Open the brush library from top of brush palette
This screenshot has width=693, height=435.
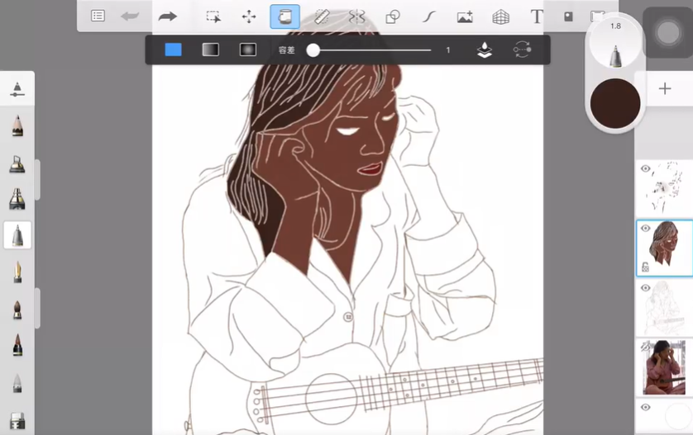17,88
